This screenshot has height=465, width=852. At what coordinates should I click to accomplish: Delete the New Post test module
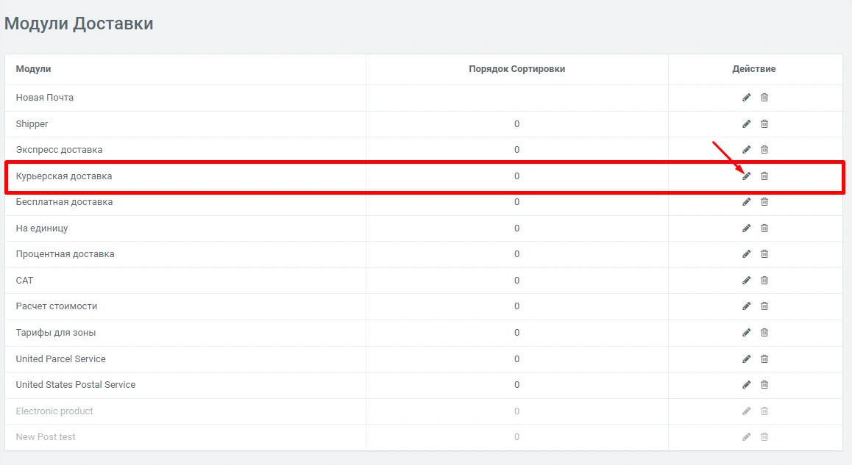click(764, 437)
